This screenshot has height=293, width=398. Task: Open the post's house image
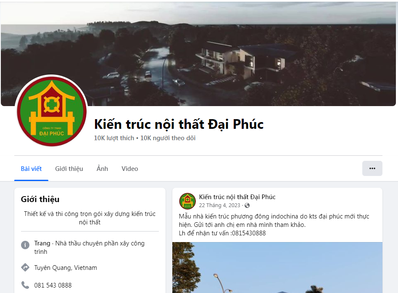pos(277,268)
